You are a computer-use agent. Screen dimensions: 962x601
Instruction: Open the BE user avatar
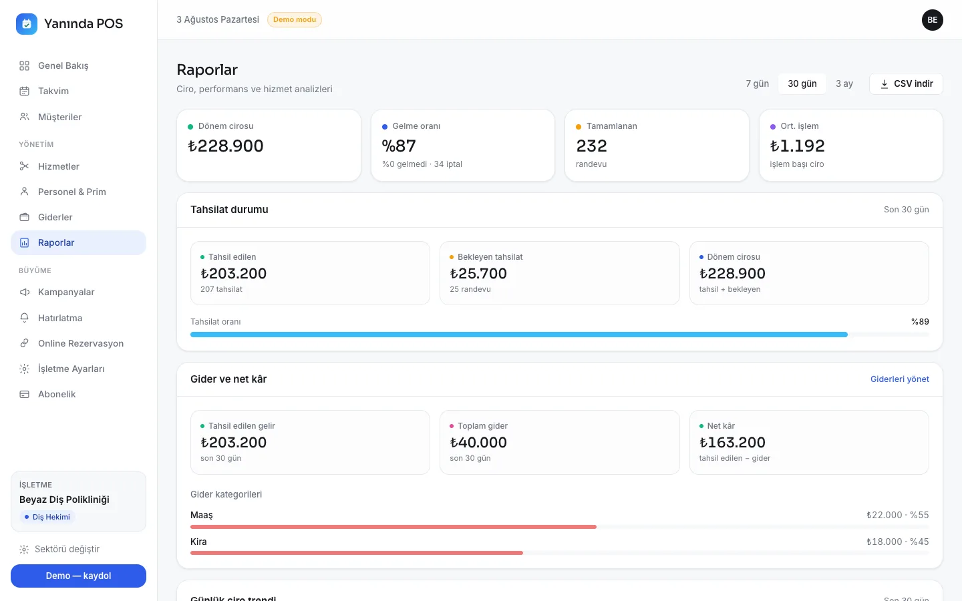tap(933, 20)
